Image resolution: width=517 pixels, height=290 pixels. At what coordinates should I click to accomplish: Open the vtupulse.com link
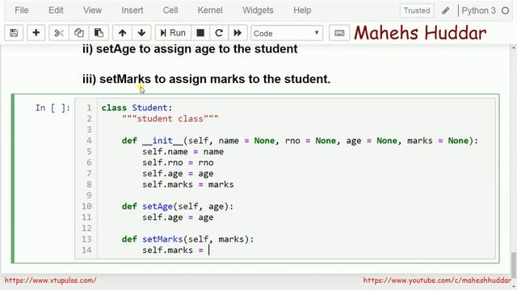click(x=50, y=280)
